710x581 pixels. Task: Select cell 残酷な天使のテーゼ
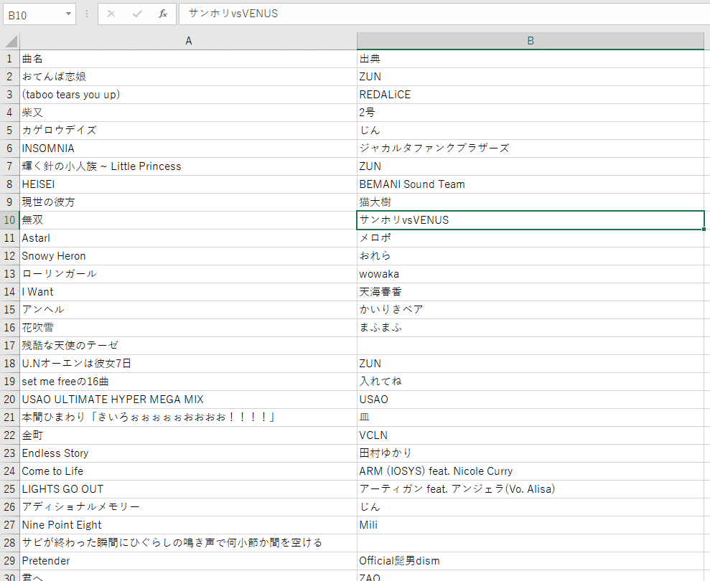point(188,346)
